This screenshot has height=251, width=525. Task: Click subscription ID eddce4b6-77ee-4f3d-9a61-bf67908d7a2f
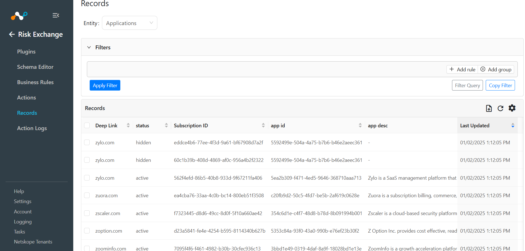[x=218, y=143]
